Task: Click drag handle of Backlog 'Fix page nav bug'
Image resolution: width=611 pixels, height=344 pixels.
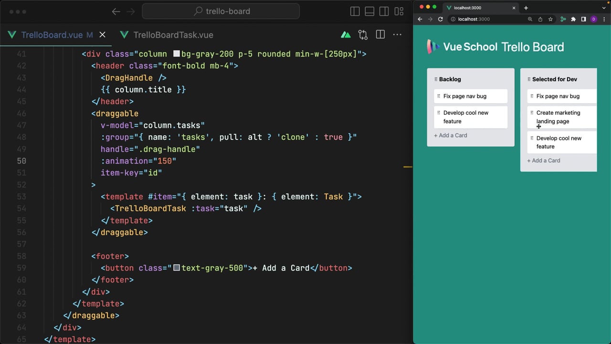Action: (439, 96)
